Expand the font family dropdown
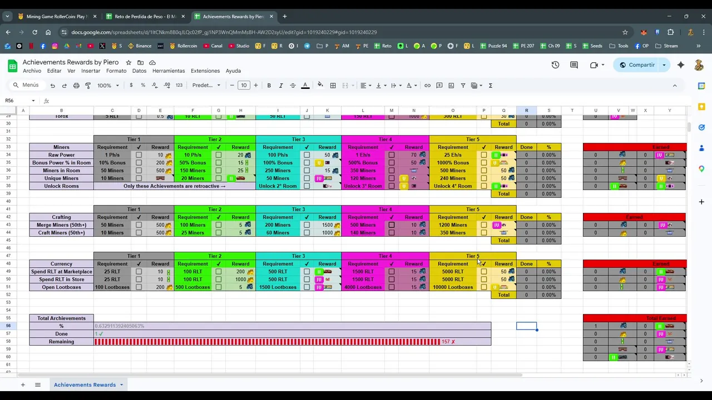Screen dimensions: 712x400 tap(206, 86)
